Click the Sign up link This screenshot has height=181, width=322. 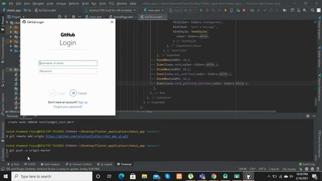tap(83, 102)
